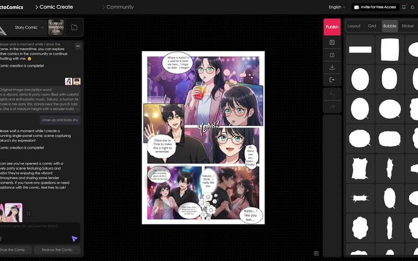
Task: Pick the circle bubble in third row
Action: pos(360,109)
